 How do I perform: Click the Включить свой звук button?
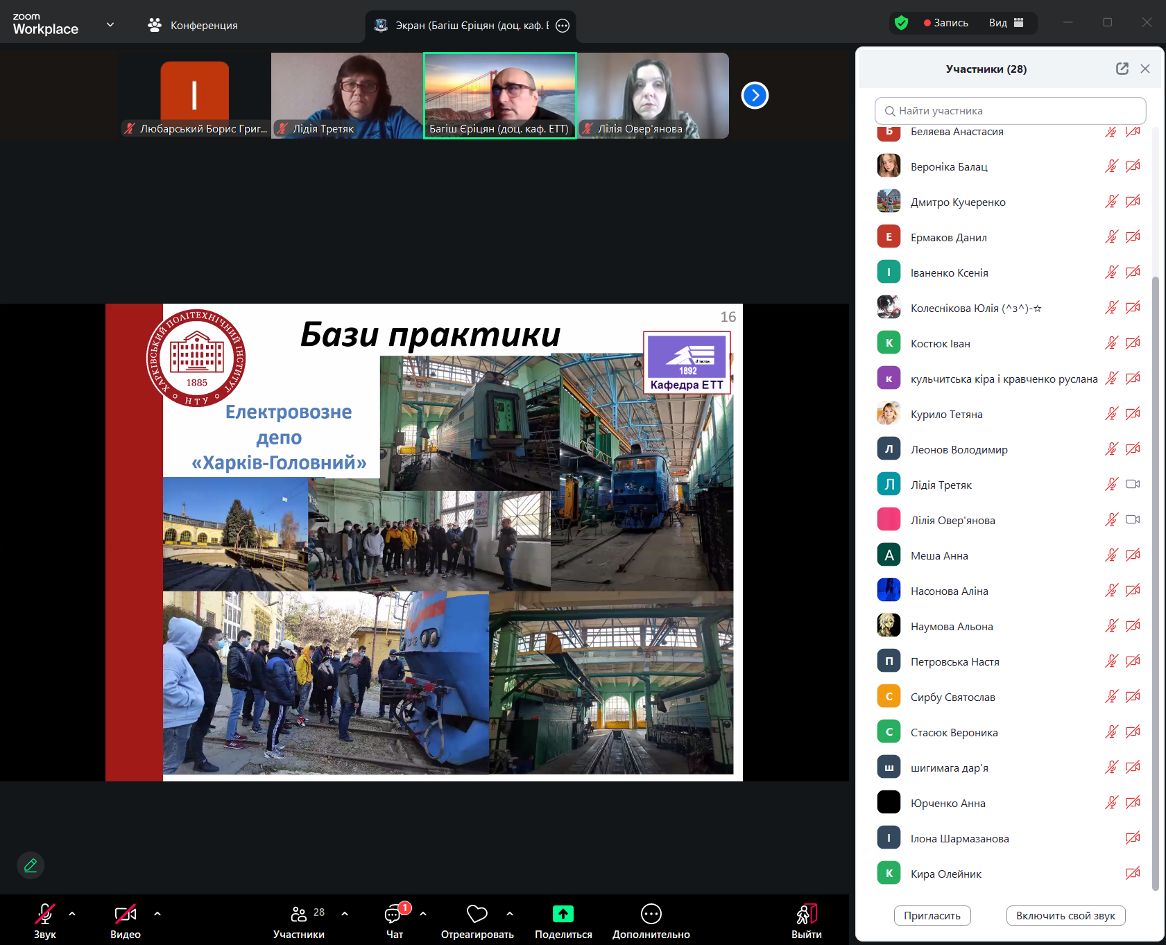tap(1065, 915)
